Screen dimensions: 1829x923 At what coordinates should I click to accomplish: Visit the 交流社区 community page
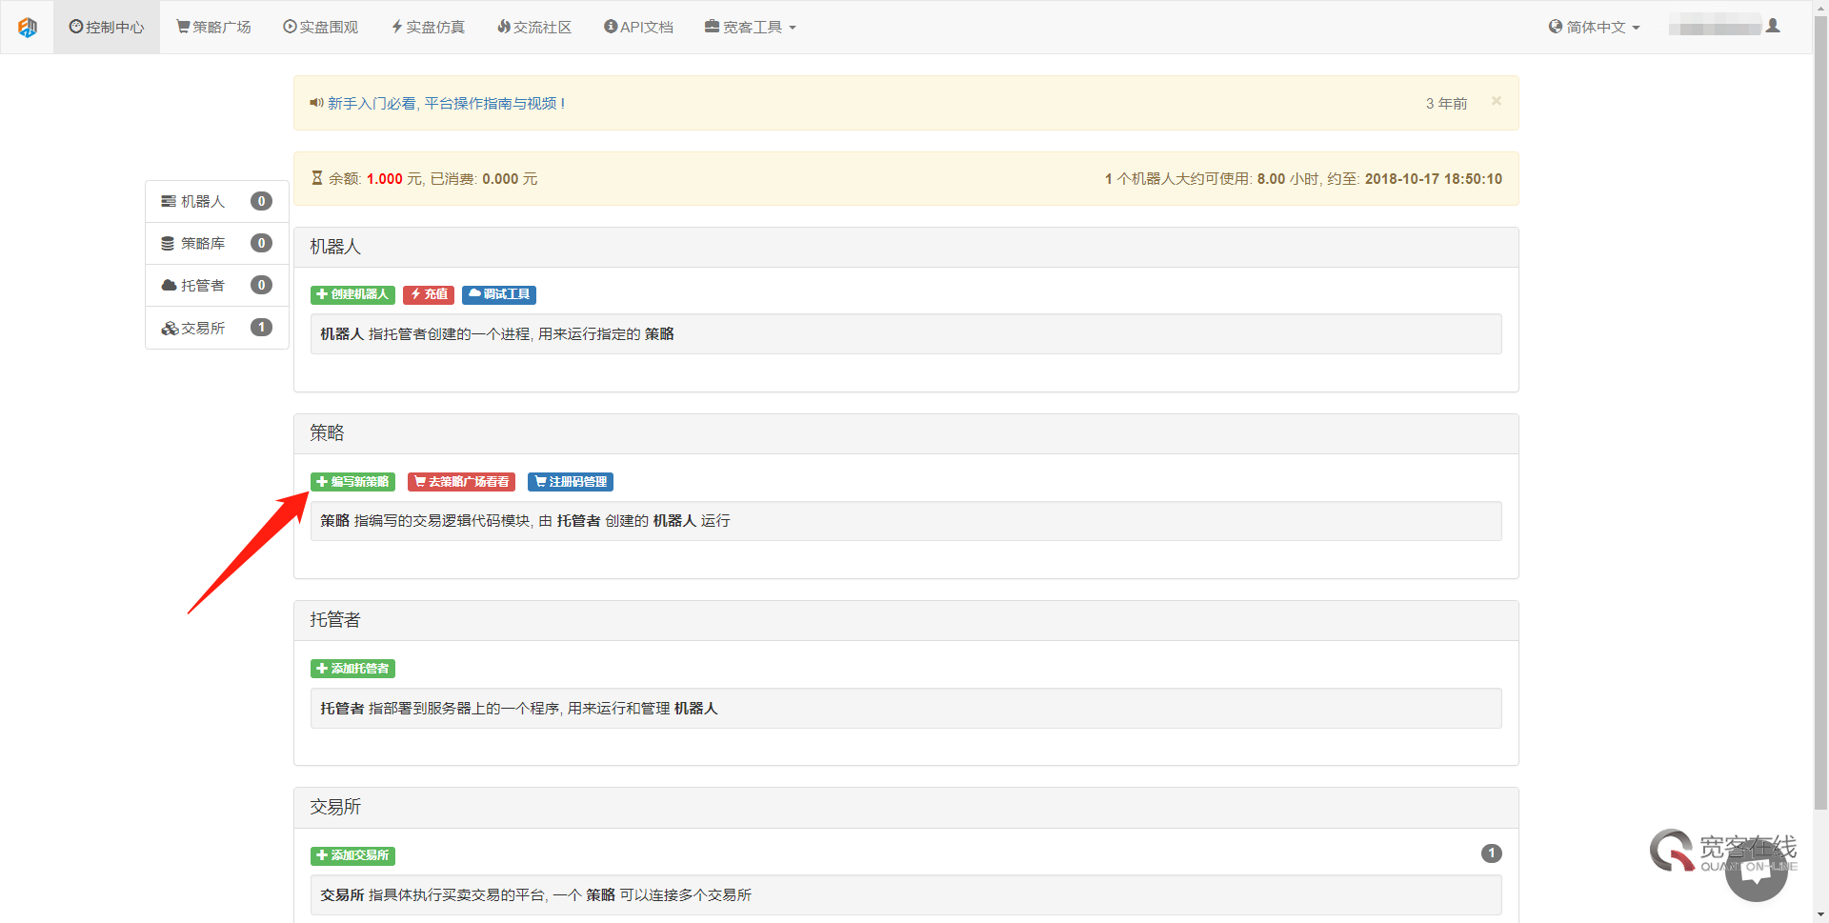pyautogui.click(x=534, y=27)
